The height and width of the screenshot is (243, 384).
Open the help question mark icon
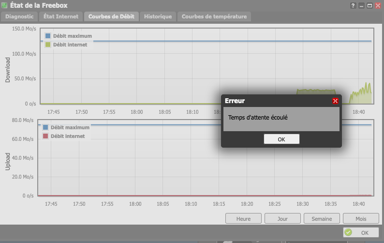[353, 5]
